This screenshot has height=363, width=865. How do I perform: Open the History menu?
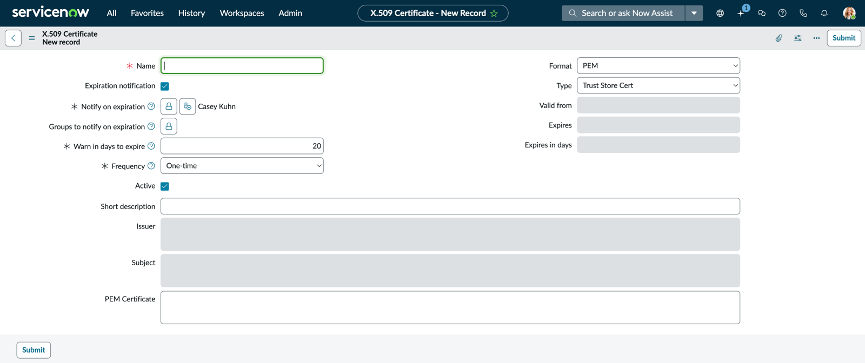coord(191,13)
